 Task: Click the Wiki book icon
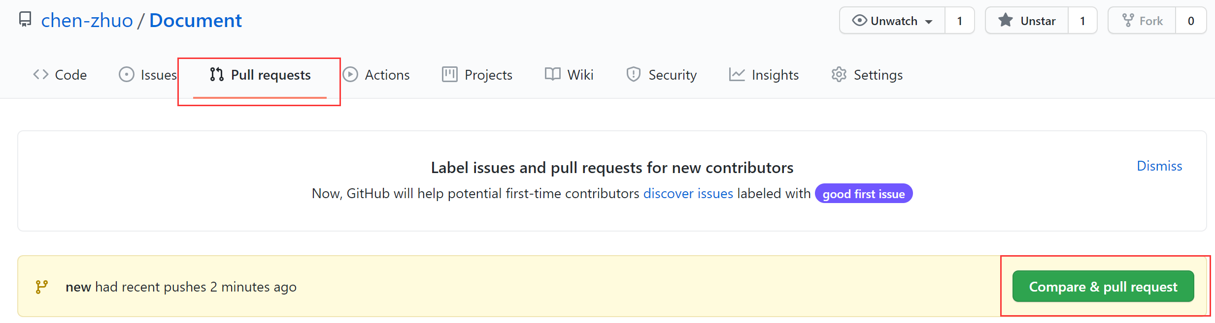(553, 75)
